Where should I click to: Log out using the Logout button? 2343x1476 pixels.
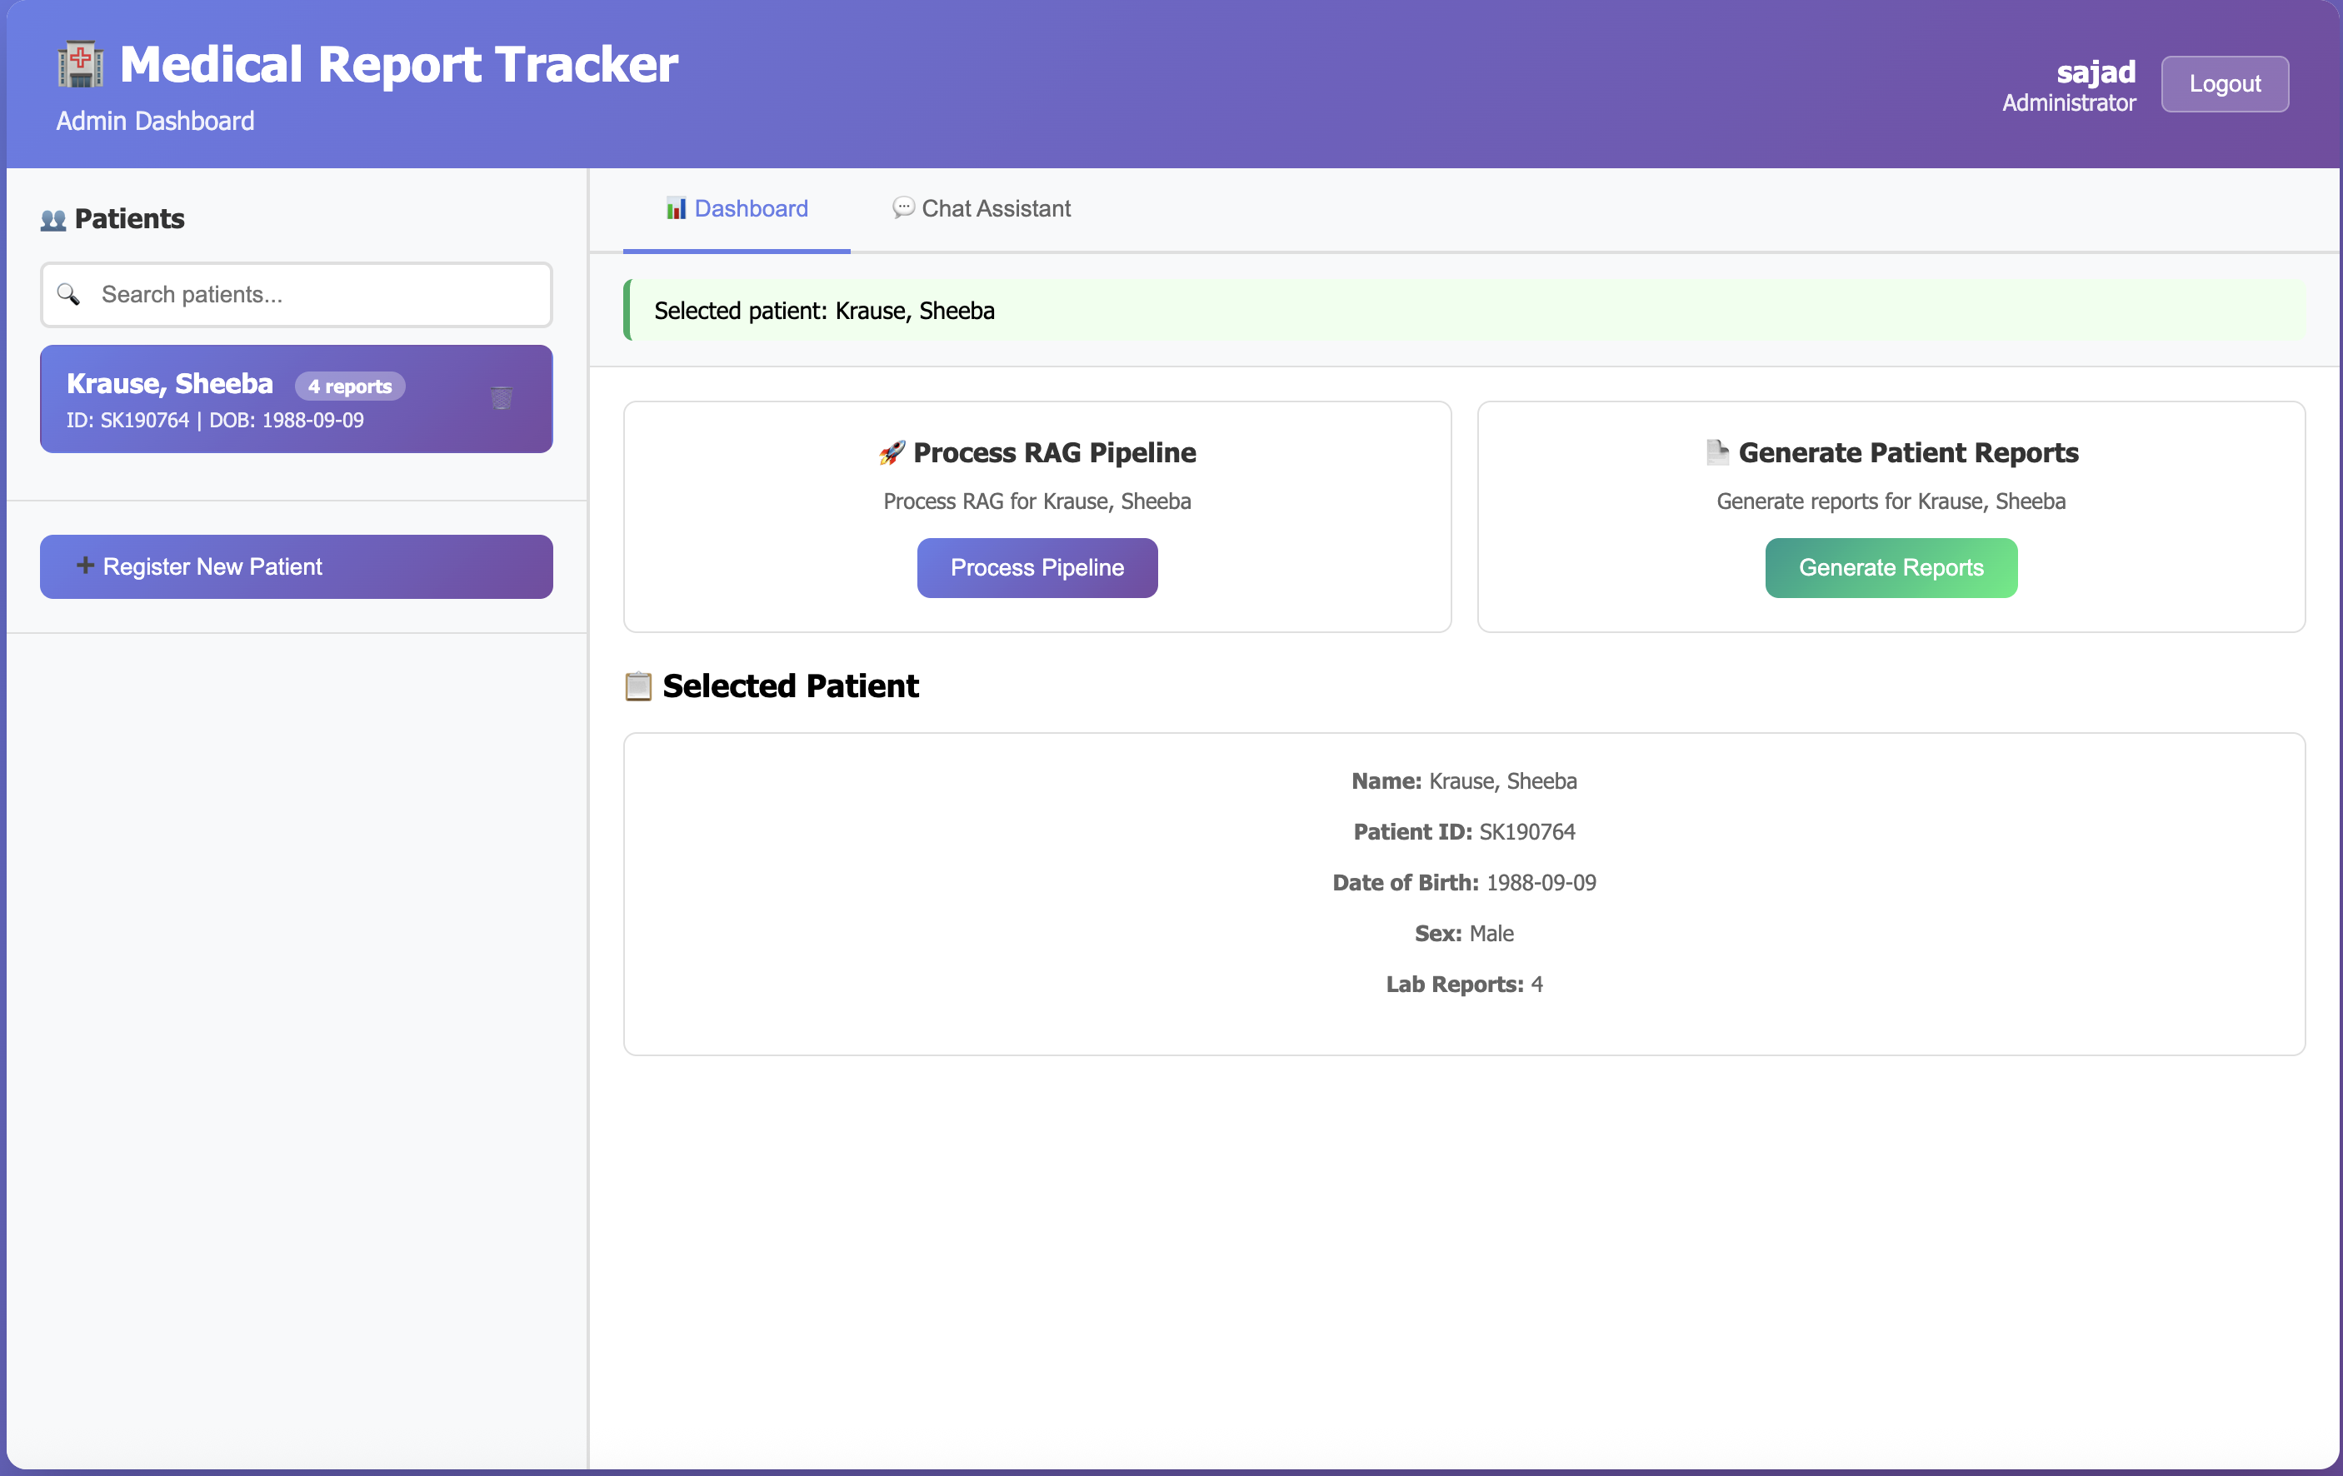(x=2225, y=83)
